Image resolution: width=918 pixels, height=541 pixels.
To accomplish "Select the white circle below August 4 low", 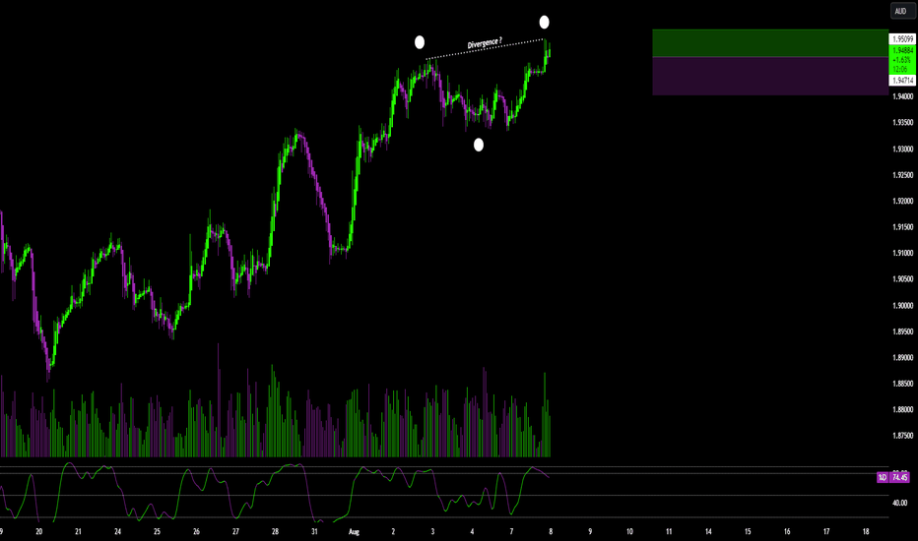I will click(x=479, y=145).
